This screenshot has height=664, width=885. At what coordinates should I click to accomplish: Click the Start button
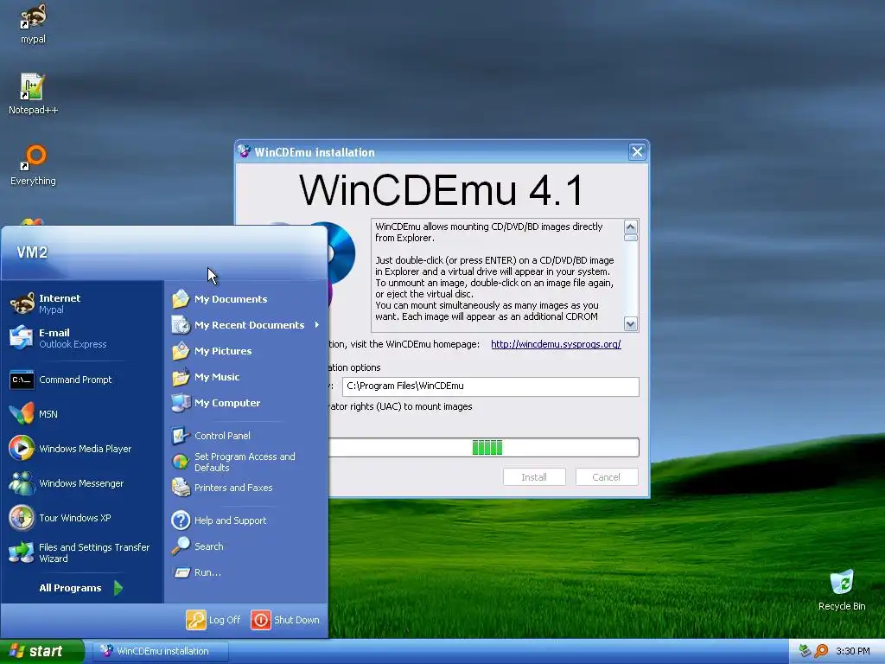click(x=41, y=651)
